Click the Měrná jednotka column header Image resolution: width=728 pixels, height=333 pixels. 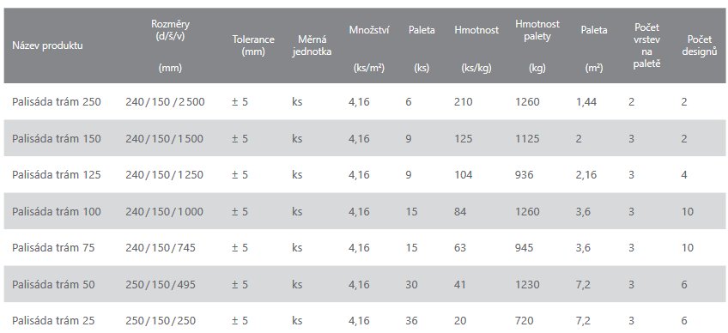(312, 45)
